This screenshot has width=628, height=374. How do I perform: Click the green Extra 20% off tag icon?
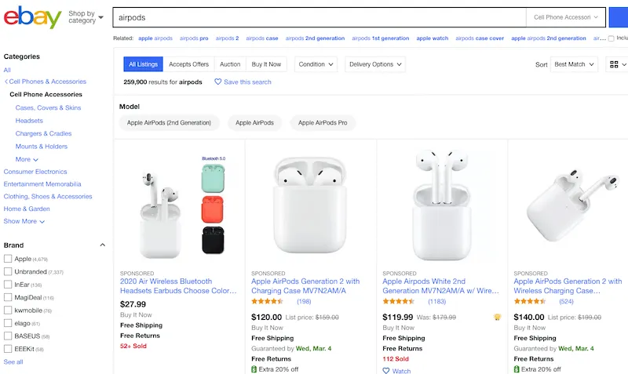[254, 369]
